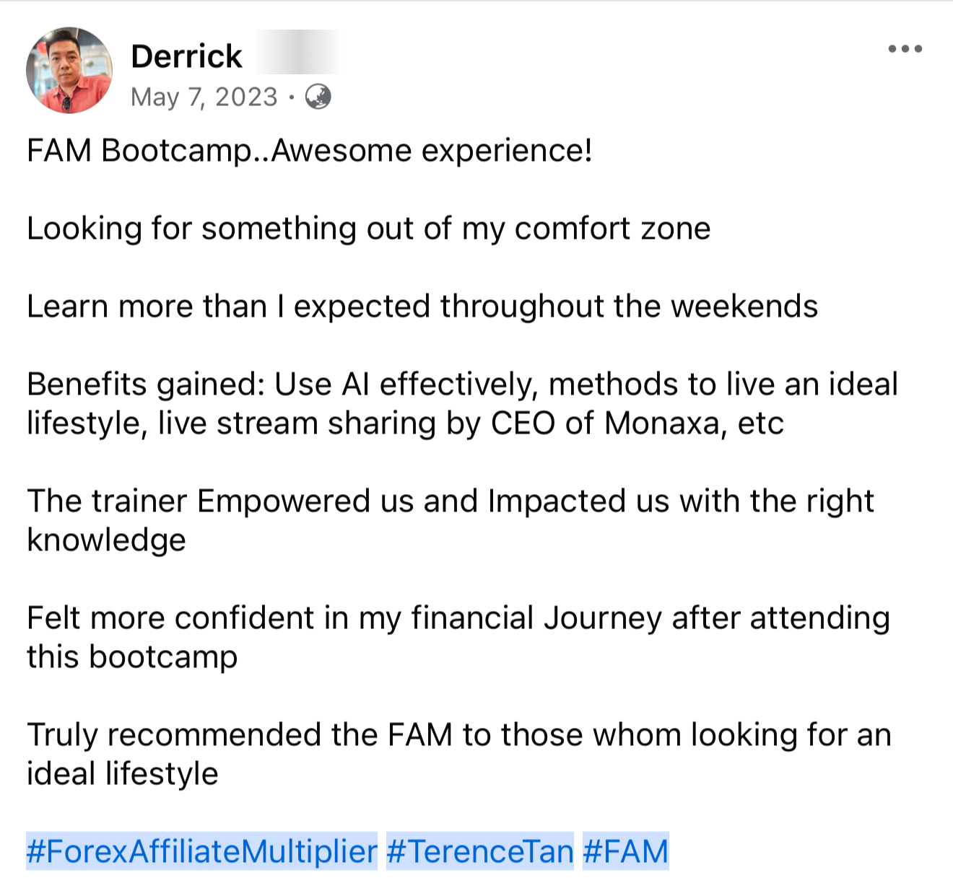The height and width of the screenshot is (883, 953).
Task: Click the 'this bootcamp' text line
Action: (x=132, y=657)
